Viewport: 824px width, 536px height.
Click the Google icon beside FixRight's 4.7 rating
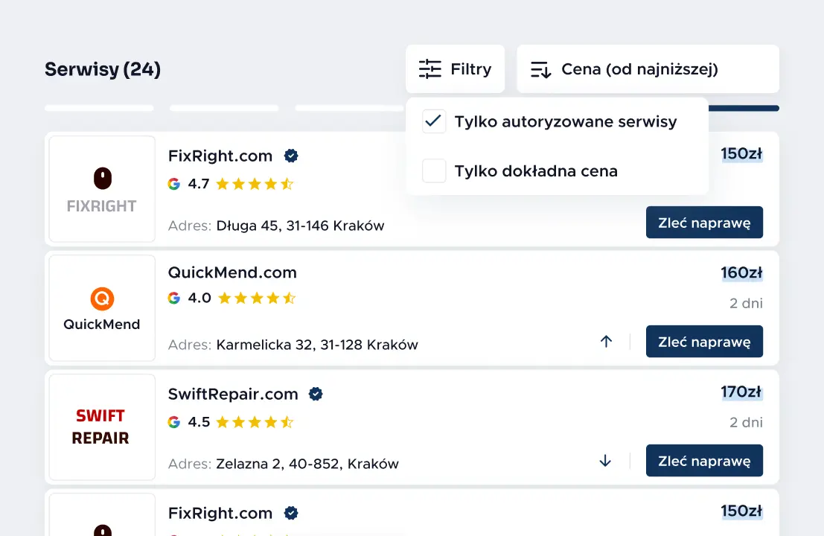click(173, 183)
